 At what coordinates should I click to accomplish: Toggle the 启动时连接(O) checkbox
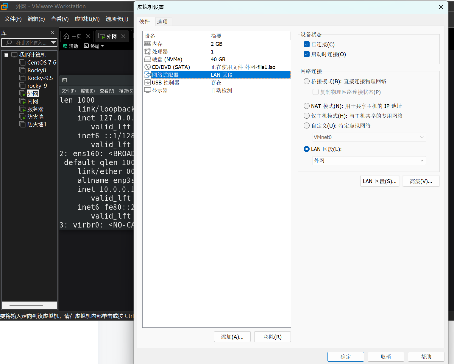[307, 54]
